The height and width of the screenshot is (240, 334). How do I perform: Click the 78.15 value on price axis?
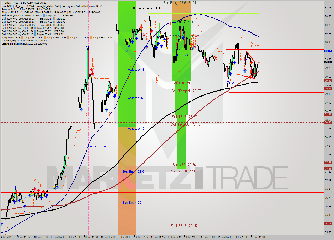pyautogui.click(x=328, y=137)
